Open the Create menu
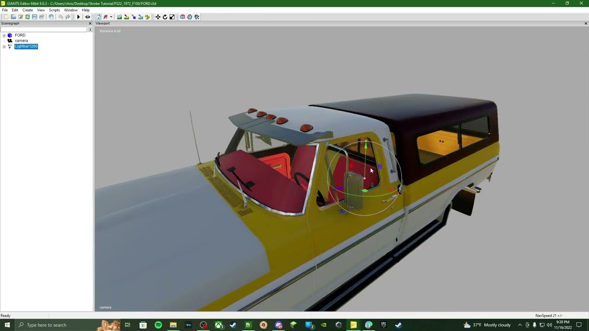Image resolution: width=589 pixels, height=331 pixels. tap(28, 10)
